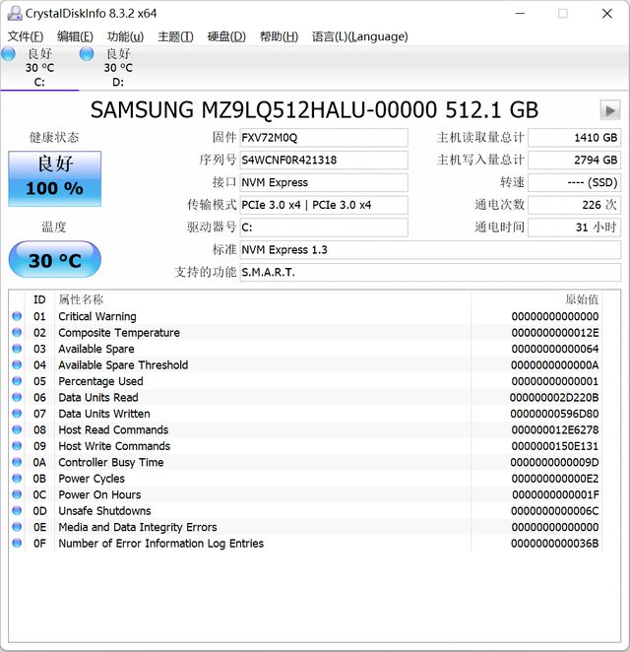Close the CrystalDiskInfo window
Image resolution: width=630 pixels, height=652 pixels.
(x=607, y=14)
